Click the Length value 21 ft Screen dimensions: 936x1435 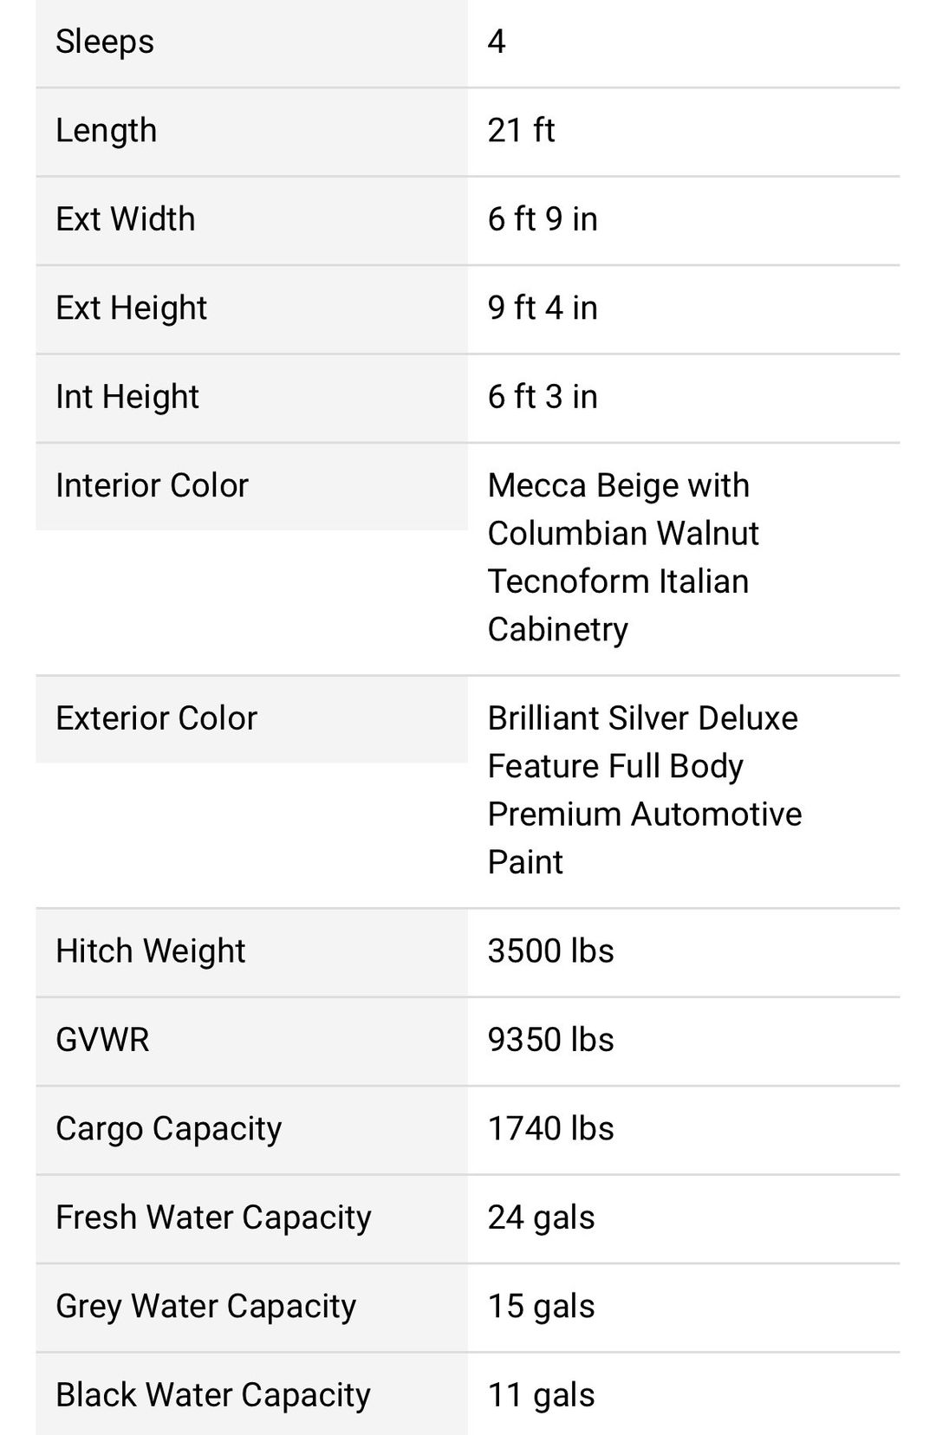521,130
